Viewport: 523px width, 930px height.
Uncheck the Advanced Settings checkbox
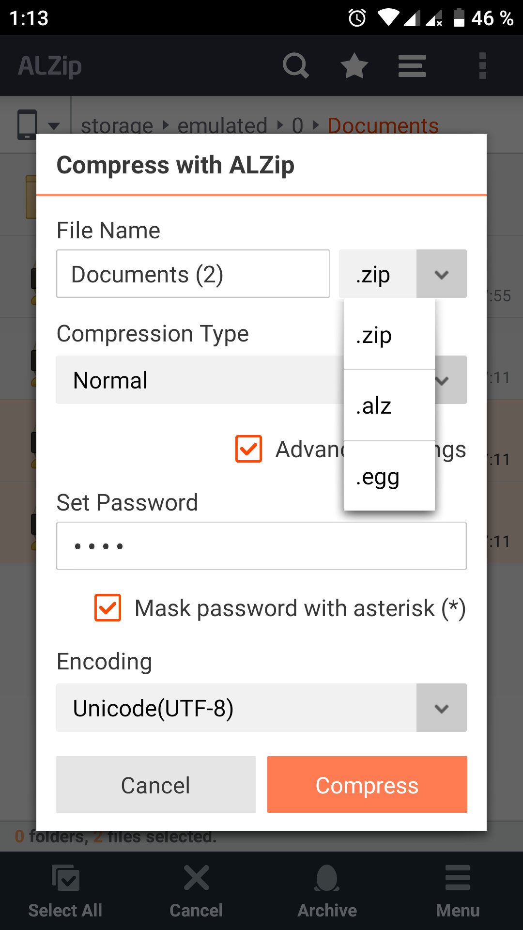248,449
